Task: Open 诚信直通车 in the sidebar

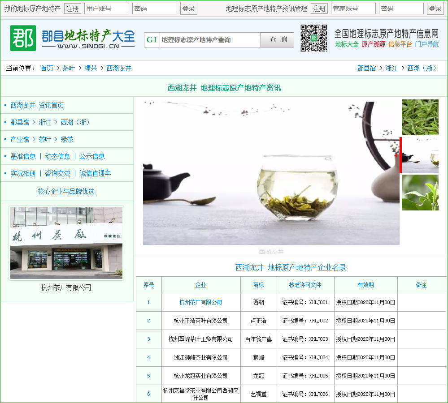Action: point(95,173)
